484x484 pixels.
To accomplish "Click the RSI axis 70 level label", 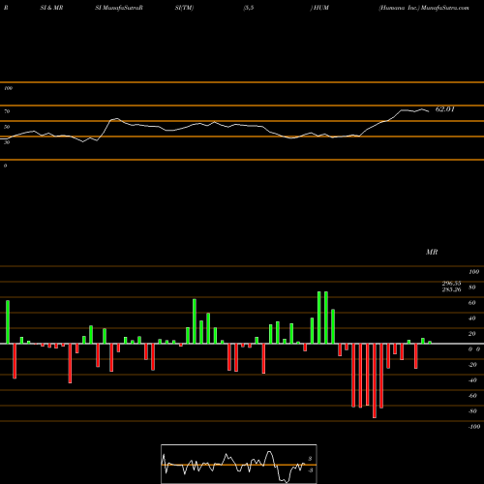I will (x=7, y=111).
